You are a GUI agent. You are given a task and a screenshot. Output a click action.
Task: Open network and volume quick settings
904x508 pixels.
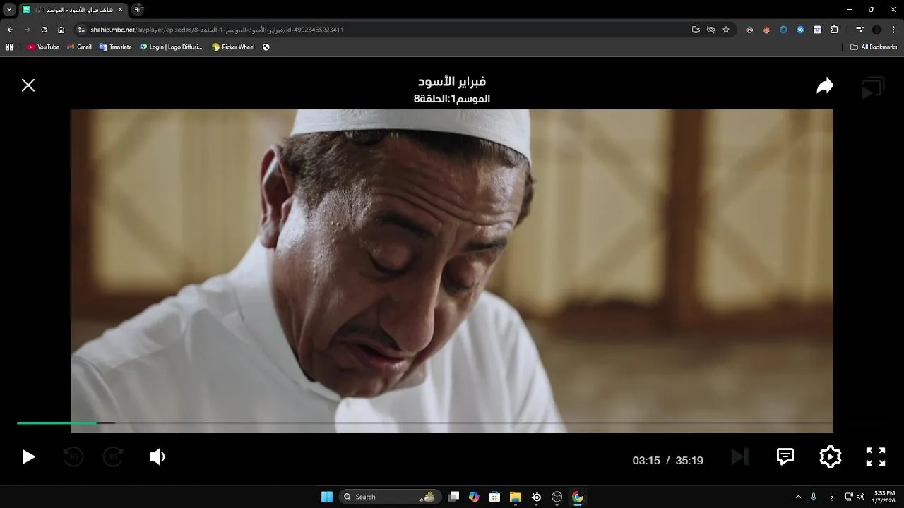pyautogui.click(x=855, y=497)
